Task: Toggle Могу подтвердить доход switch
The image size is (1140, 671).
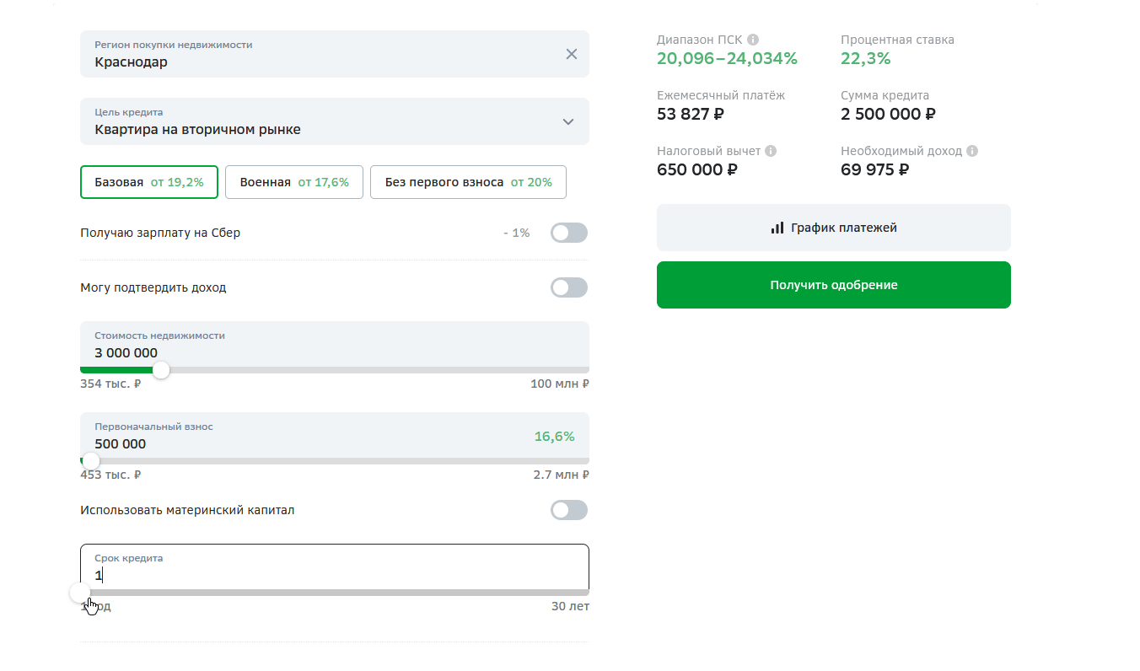Action: 569,287
